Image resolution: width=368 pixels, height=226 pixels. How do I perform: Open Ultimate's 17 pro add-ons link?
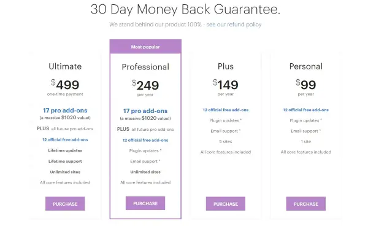65,111
